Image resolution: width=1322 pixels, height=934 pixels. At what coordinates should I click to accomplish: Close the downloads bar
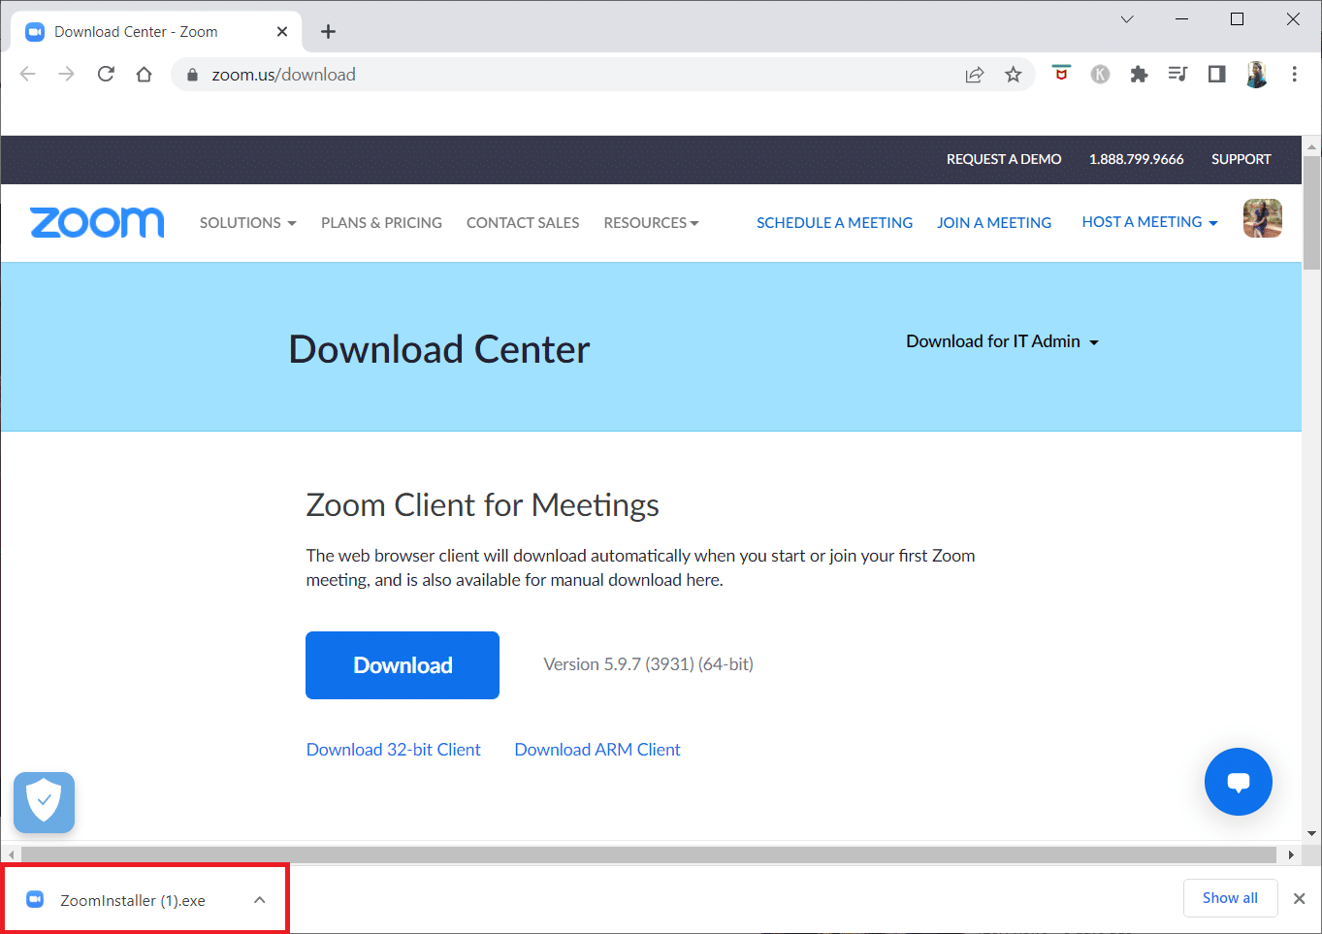pyautogui.click(x=1299, y=898)
